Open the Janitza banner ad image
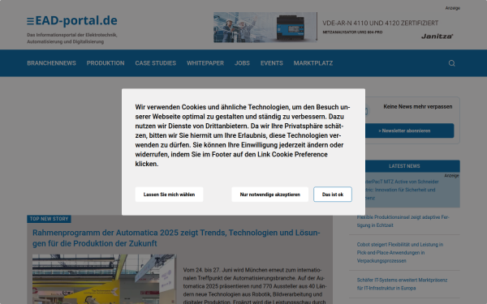Screen dimensions: 487x304 coord(265,28)
